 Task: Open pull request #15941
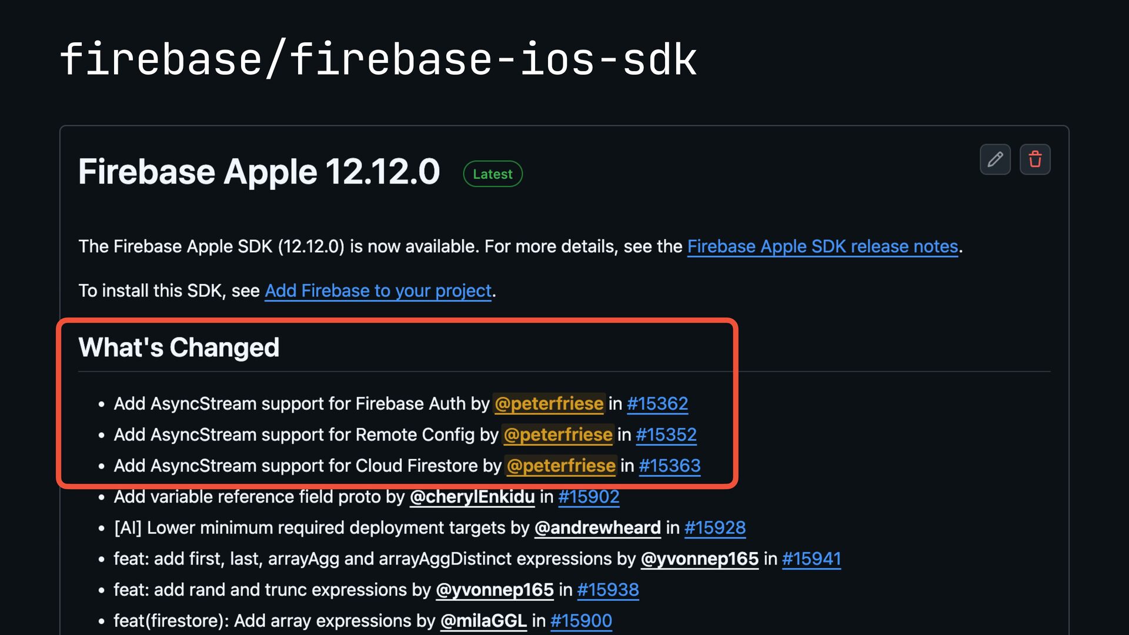pos(811,559)
